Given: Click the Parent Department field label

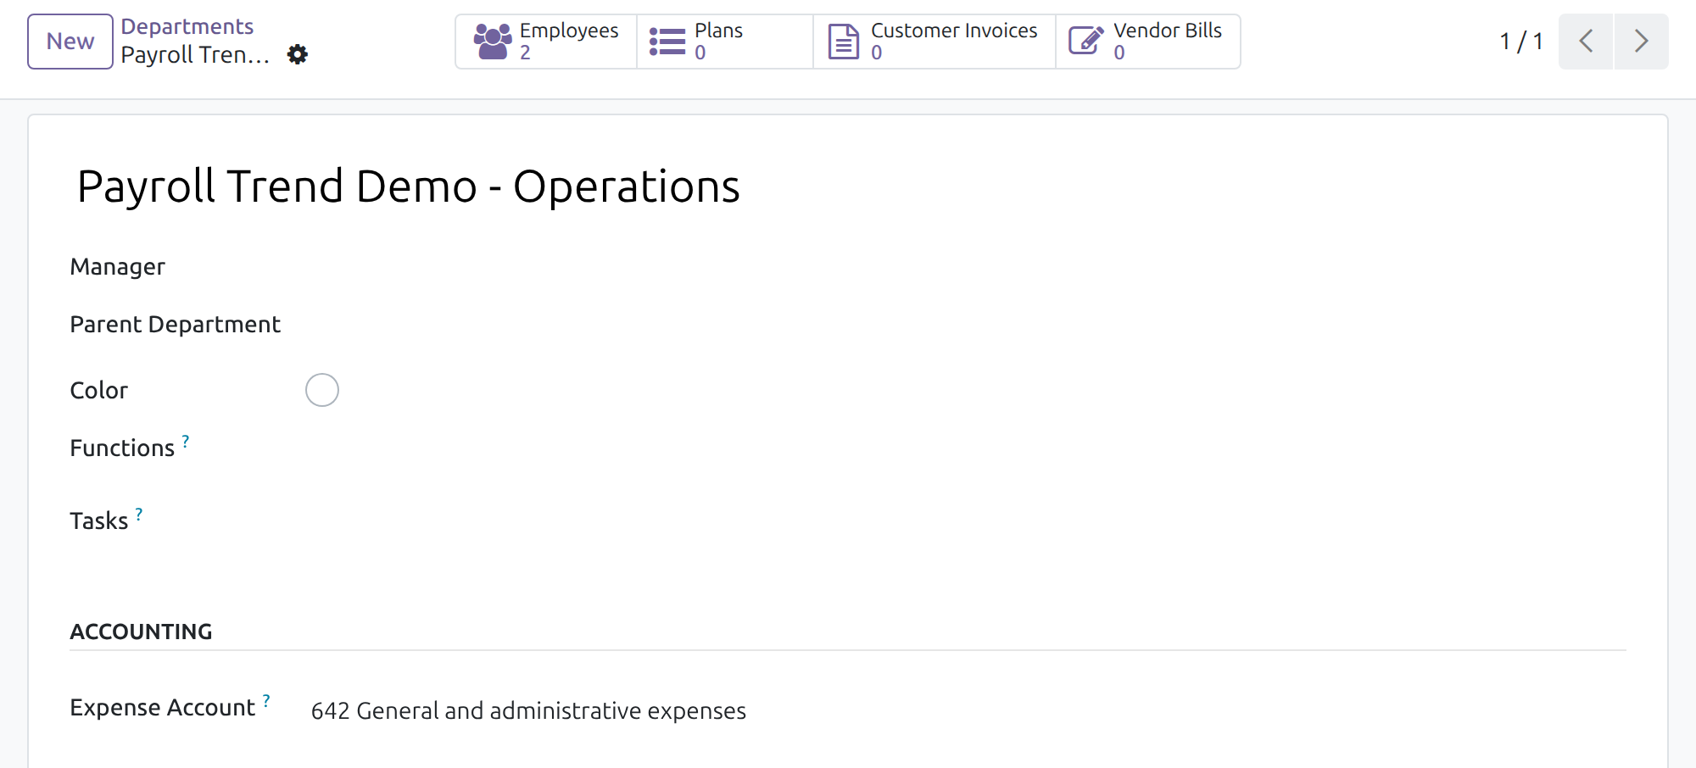Looking at the screenshot, I should tap(175, 325).
